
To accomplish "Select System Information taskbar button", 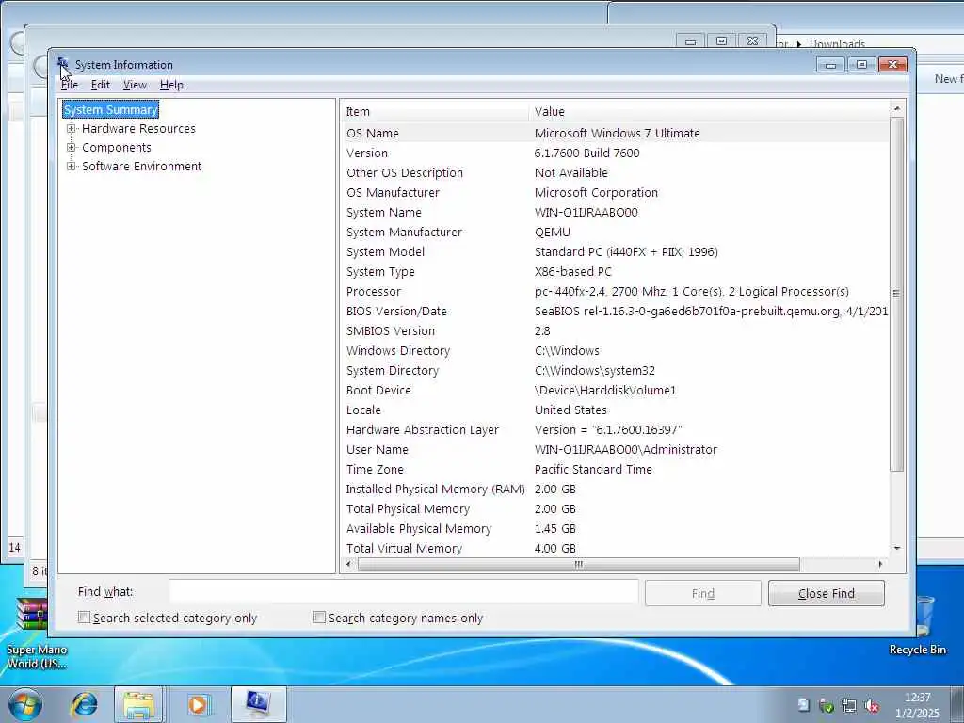I will click(x=258, y=704).
